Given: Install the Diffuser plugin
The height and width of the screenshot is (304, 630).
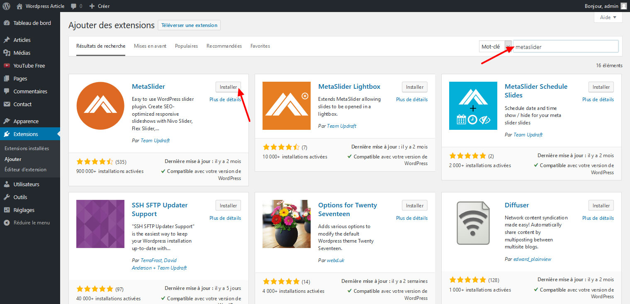Looking at the screenshot, I should 601,205.
